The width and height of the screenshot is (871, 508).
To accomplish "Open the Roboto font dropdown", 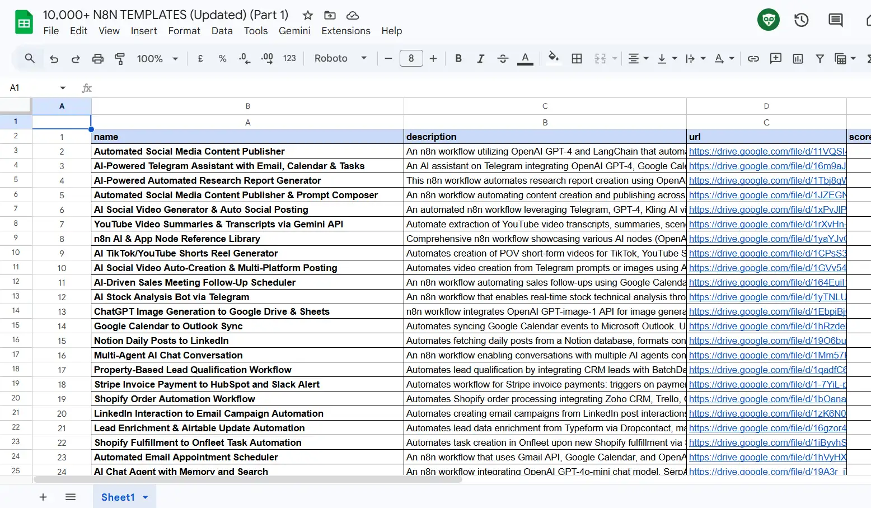I will click(x=340, y=59).
